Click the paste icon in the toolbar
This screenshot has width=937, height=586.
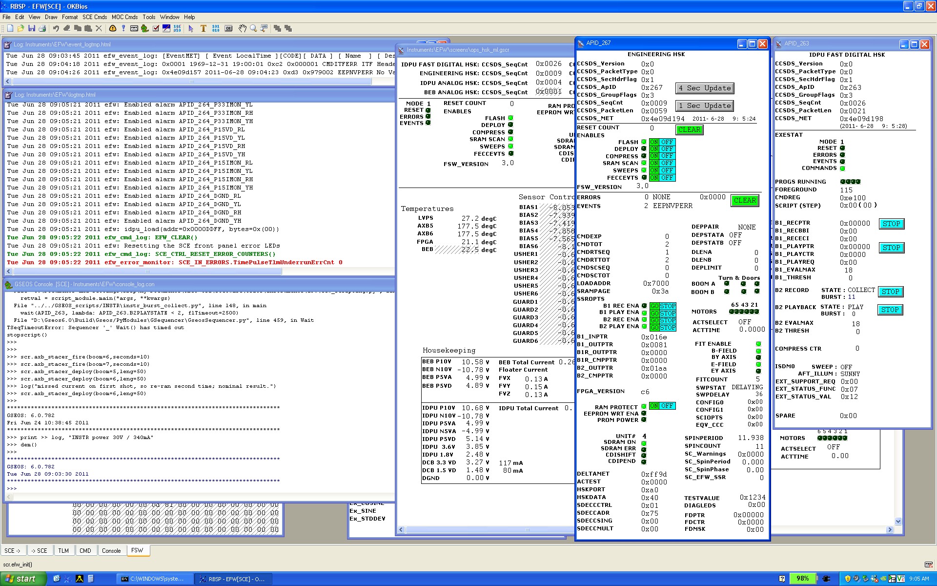(88, 28)
